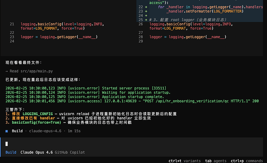
Task: Click right diff line 28 logger assignment
Action: coord(188,37)
